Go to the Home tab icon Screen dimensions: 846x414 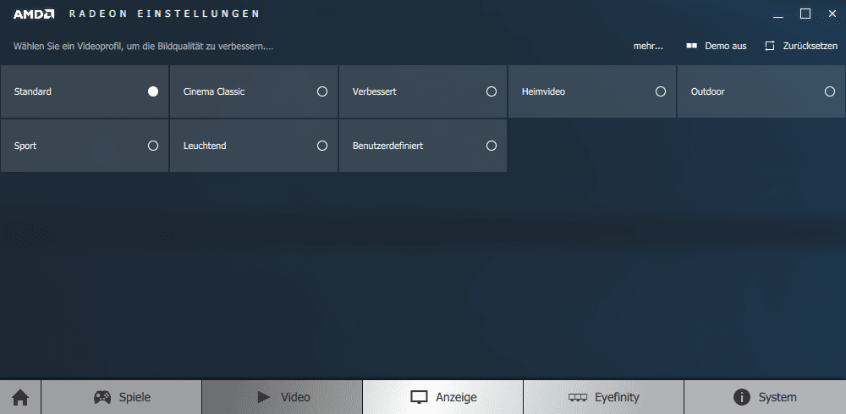[x=20, y=397]
